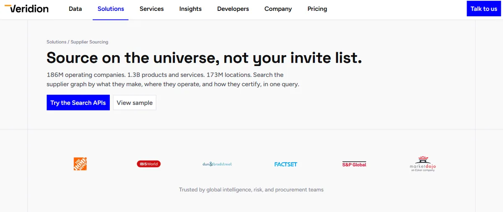Open the Developers menu
503x212 pixels.
coord(233,9)
